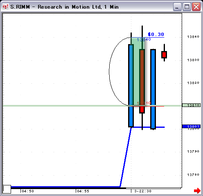Click the small red candlestick on the right
The image size is (203, 196).
pyautogui.click(x=164, y=55)
